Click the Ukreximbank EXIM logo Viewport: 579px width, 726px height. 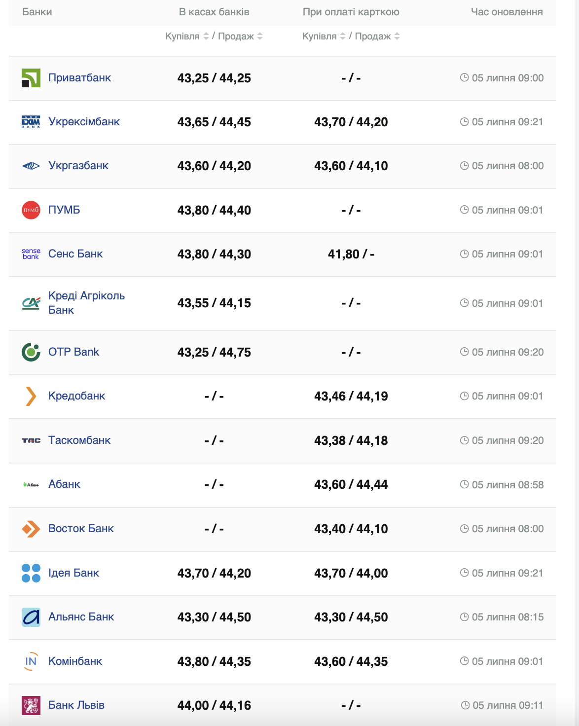pyautogui.click(x=31, y=122)
